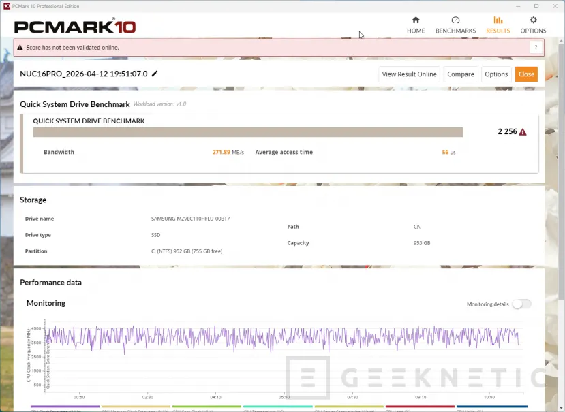Open the Benchmarks gauge icon
Viewport: 565px width, 412px height.
(x=455, y=20)
